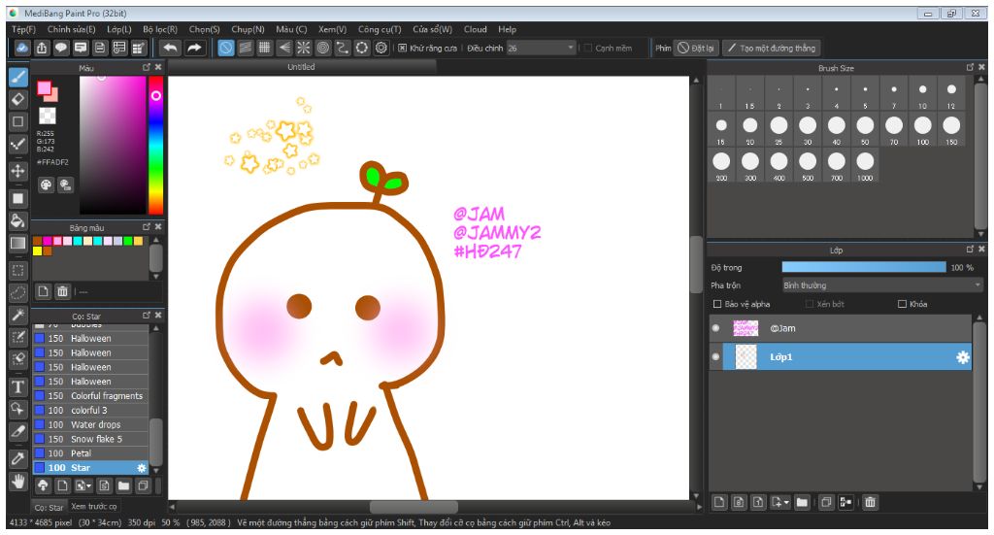Enable the crisscross grid snap guide

click(x=264, y=48)
